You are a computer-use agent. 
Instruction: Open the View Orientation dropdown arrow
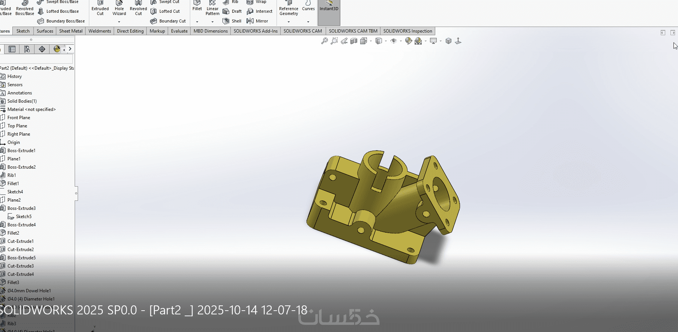coord(371,41)
